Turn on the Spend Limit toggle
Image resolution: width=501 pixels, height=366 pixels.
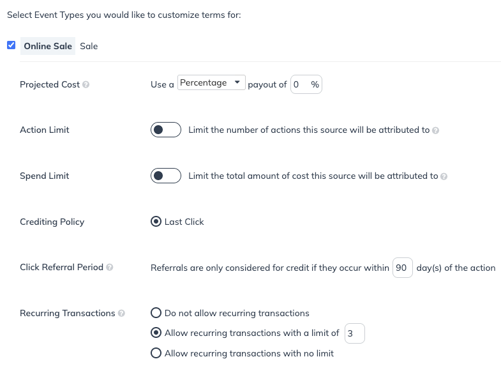166,176
